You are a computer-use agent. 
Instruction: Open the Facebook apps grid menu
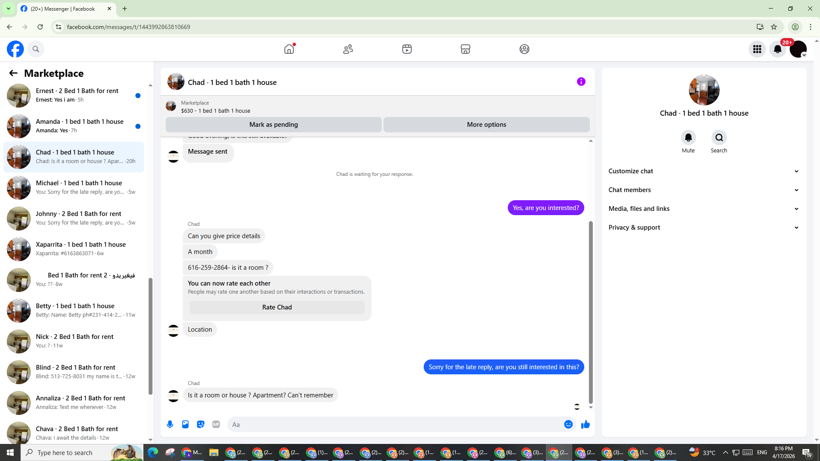(757, 49)
